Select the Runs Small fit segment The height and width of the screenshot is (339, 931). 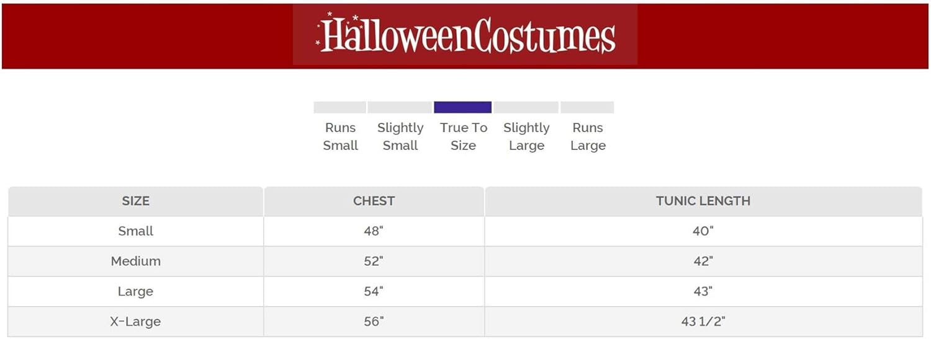coord(340,107)
